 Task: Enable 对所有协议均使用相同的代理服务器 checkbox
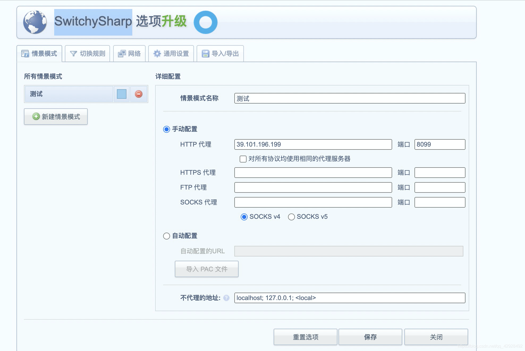click(243, 159)
